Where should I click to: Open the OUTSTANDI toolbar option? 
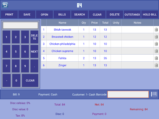[132, 15]
